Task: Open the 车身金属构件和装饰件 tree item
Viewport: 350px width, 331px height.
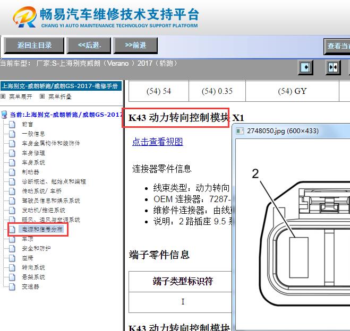Action: point(51,143)
